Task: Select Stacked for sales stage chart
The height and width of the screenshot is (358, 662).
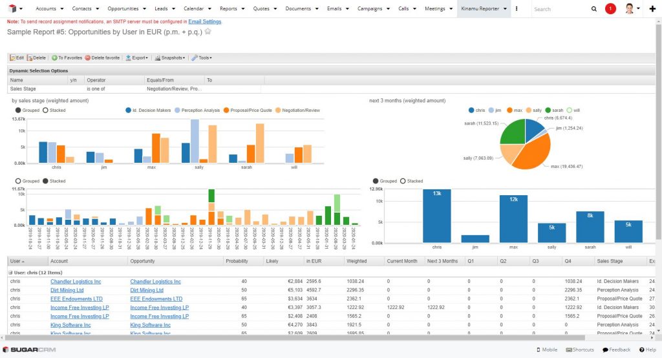Action: point(54,111)
